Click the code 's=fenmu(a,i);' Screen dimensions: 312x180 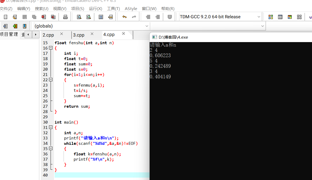pos(89,85)
